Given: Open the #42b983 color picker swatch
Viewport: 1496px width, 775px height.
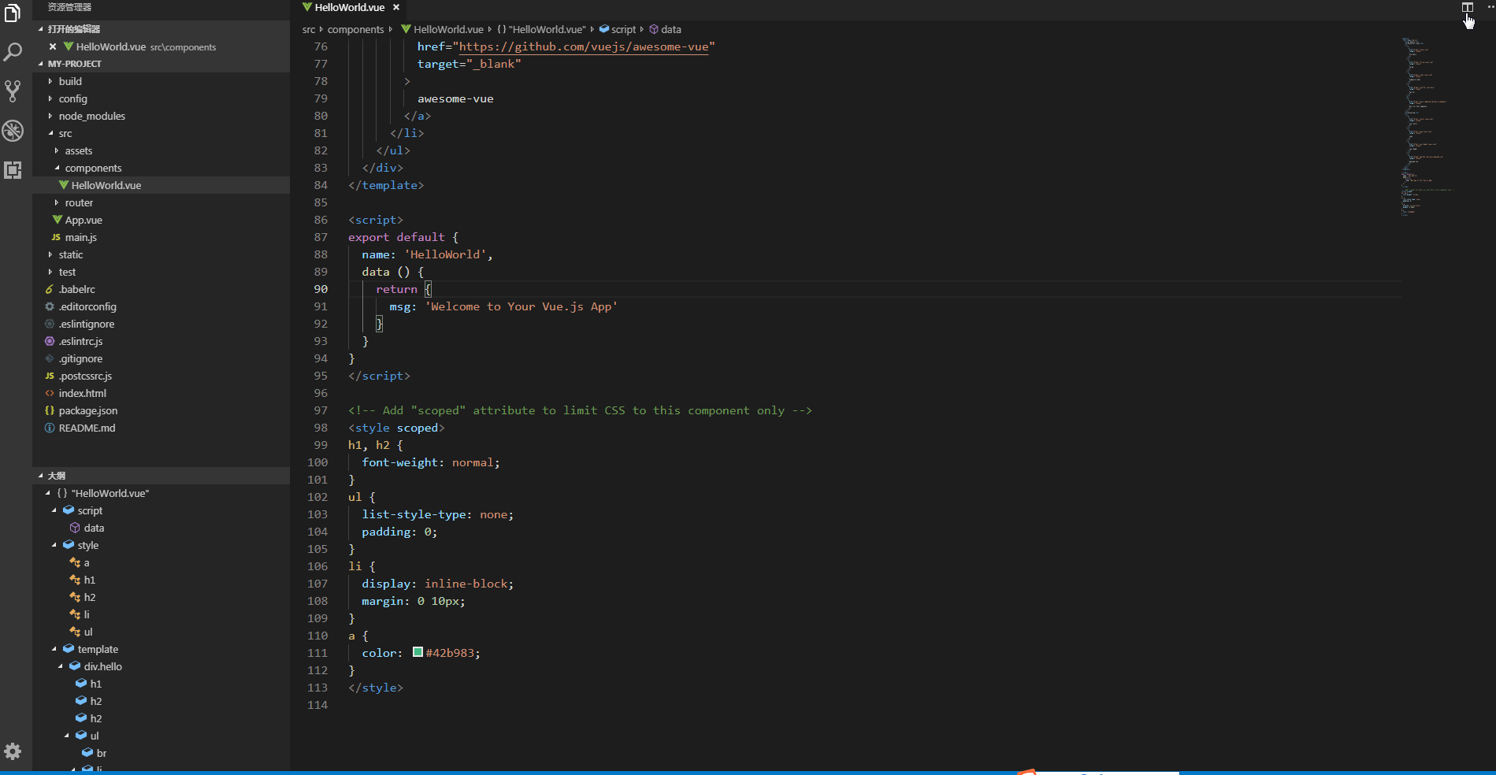Looking at the screenshot, I should 418,652.
